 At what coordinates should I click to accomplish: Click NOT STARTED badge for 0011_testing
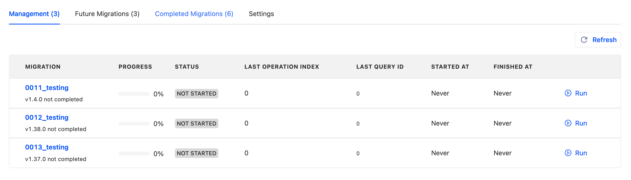[x=197, y=94]
